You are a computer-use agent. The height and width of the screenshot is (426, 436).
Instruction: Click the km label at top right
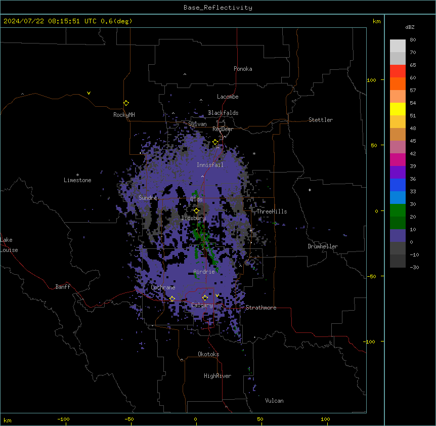coord(376,21)
